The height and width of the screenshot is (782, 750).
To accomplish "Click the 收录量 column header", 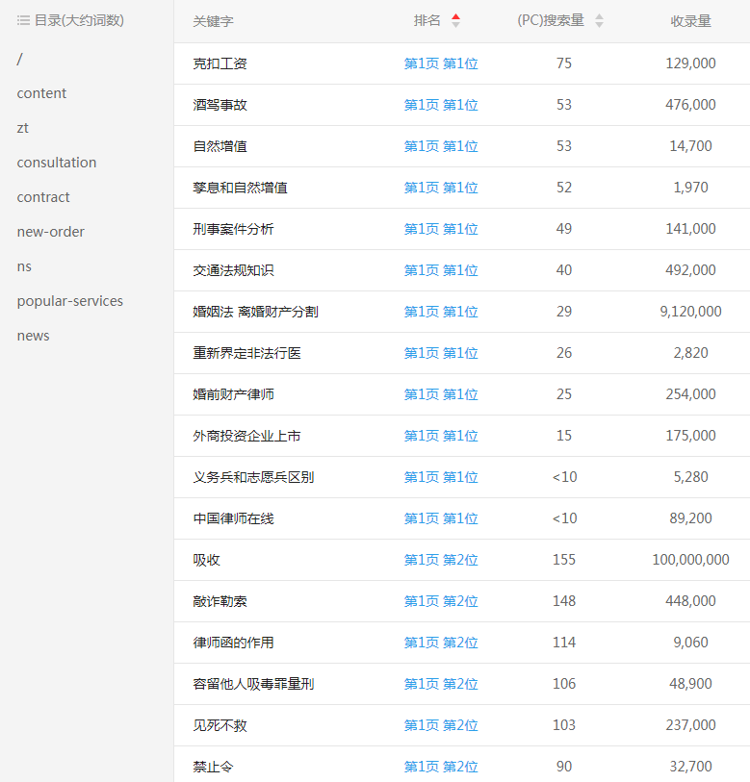I will click(690, 21).
